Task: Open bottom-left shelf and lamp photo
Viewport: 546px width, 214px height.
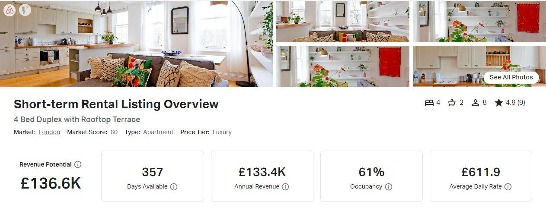Action: [343, 66]
